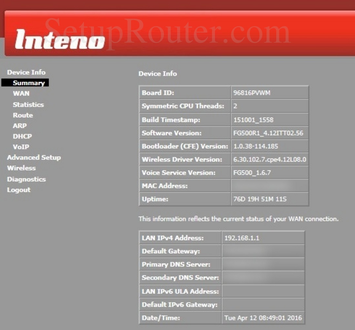Open the ARP table page
The width and height of the screenshot is (355, 330).
19,126
